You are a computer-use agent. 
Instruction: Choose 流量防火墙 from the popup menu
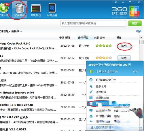(102, 98)
